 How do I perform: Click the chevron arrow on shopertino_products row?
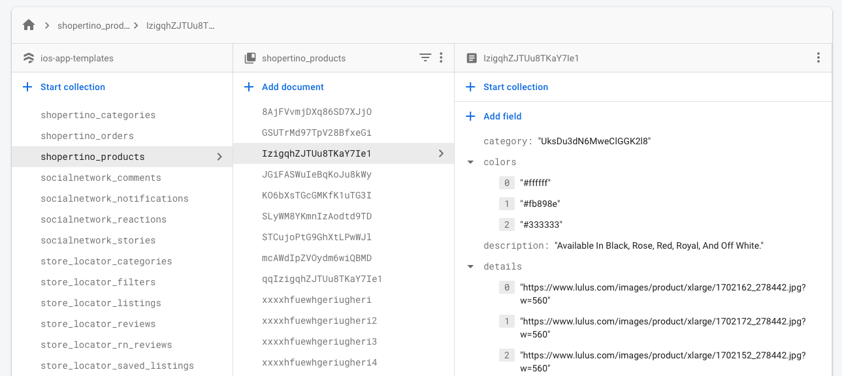(219, 157)
